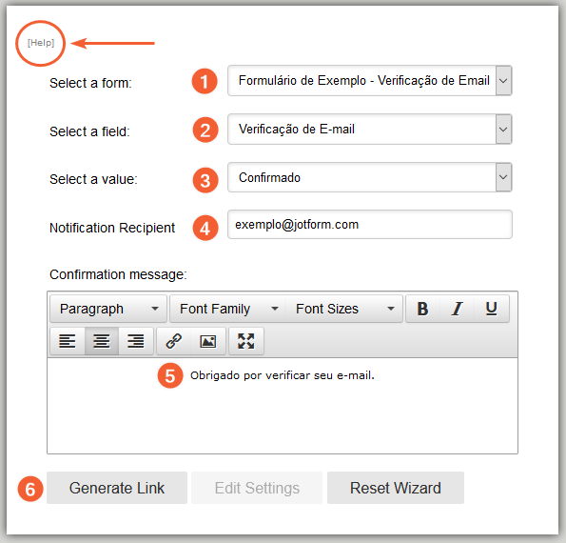Click the text 'Obrigado por verificar seu e-mail.'
The width and height of the screenshot is (566, 543).
[283, 375]
